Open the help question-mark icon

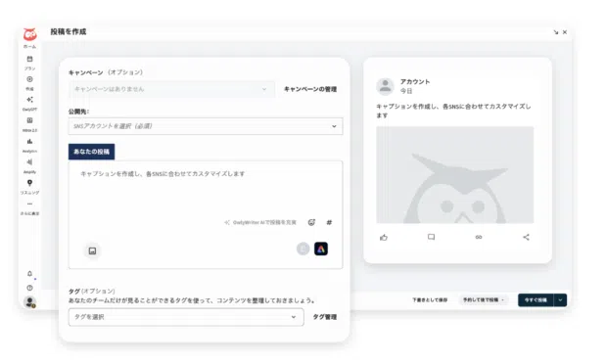pos(29,288)
